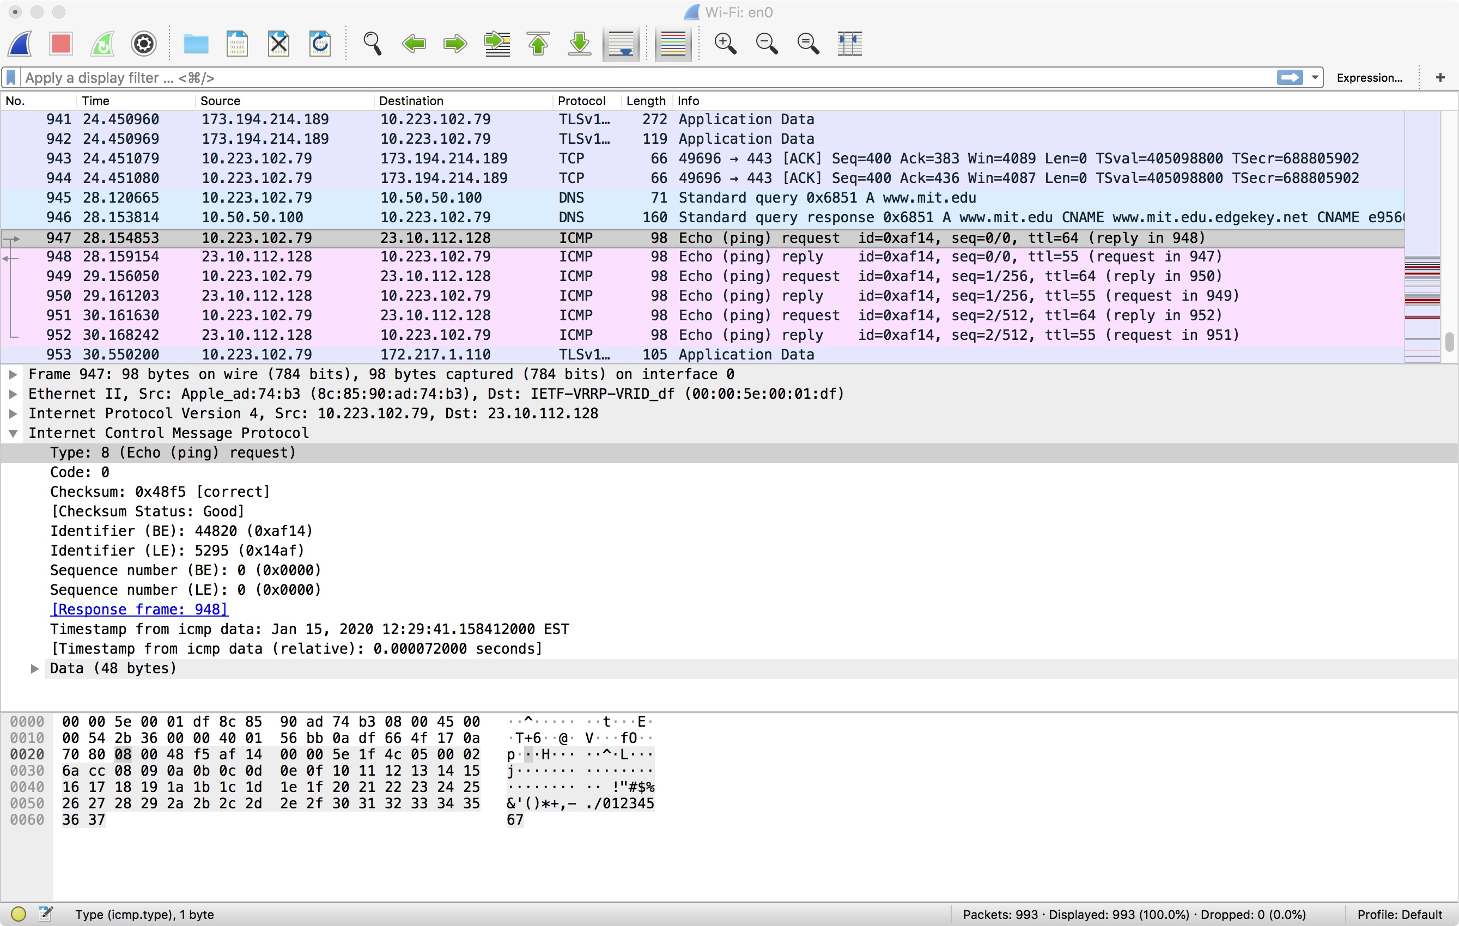Open the Expression... filter builder

click(1369, 77)
